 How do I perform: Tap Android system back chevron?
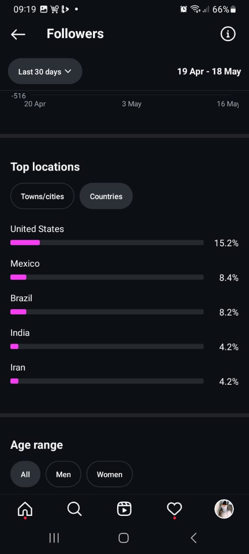(x=194, y=538)
